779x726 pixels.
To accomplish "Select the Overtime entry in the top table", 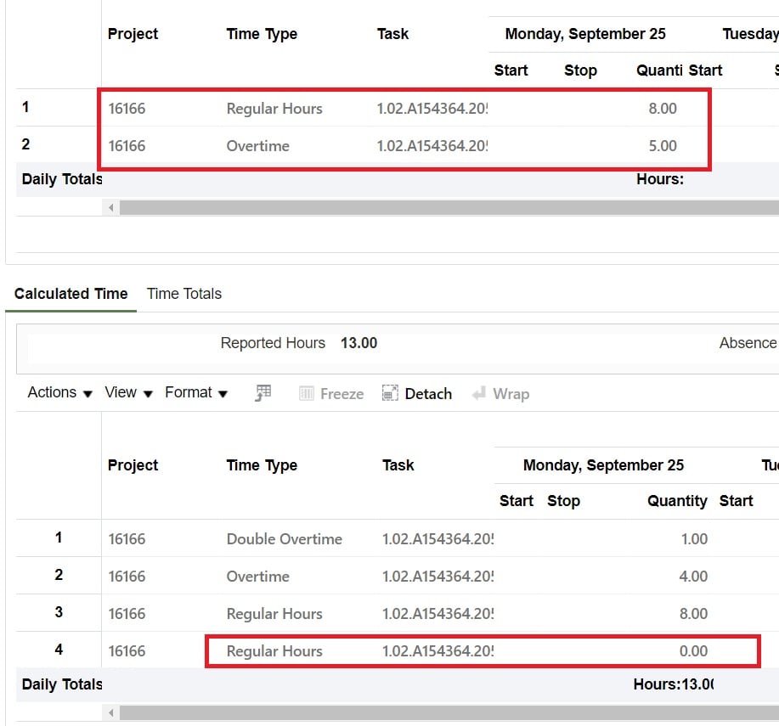I will click(257, 145).
